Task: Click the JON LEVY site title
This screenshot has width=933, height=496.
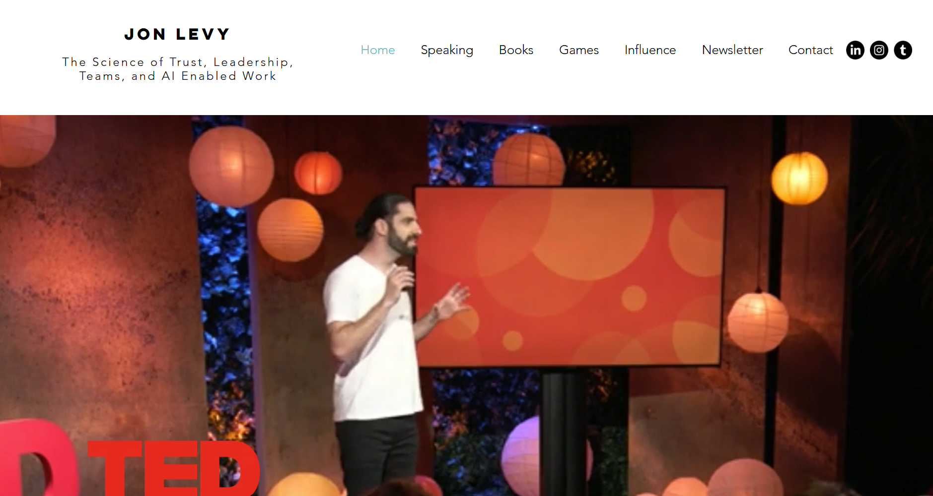Action: click(177, 34)
